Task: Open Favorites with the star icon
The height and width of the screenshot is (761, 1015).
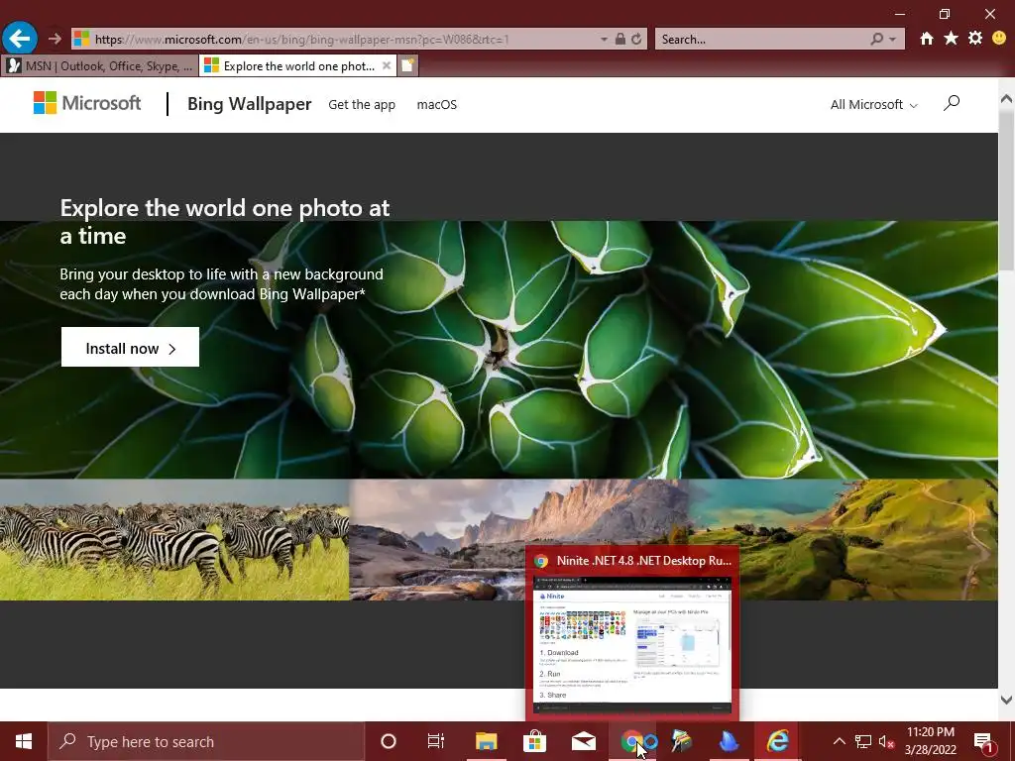Action: click(x=951, y=39)
